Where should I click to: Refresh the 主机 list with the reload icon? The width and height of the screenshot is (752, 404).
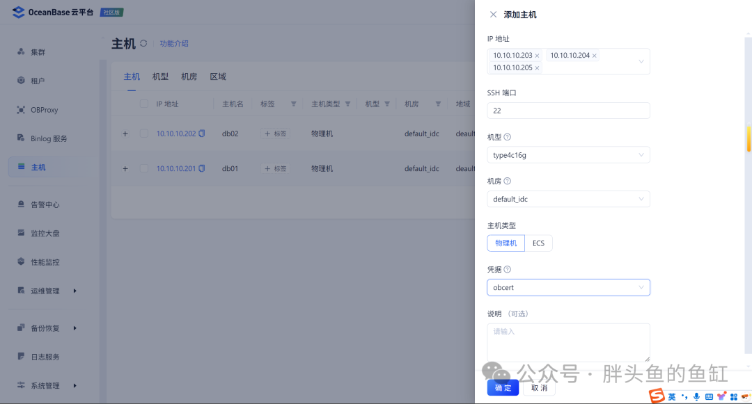click(x=143, y=44)
